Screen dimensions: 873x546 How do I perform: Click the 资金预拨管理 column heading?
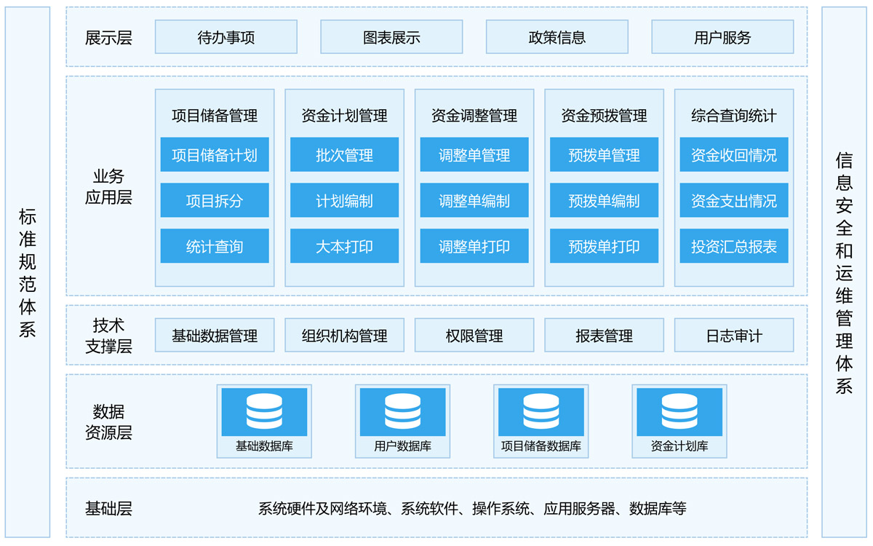(605, 116)
